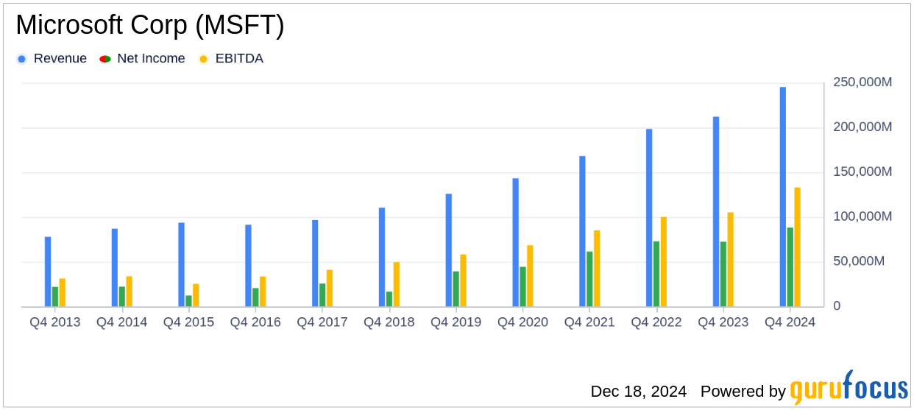Screen dimensions: 914x410
Task: Click the Q4 2018 EBITDA bar
Action: coord(397,285)
